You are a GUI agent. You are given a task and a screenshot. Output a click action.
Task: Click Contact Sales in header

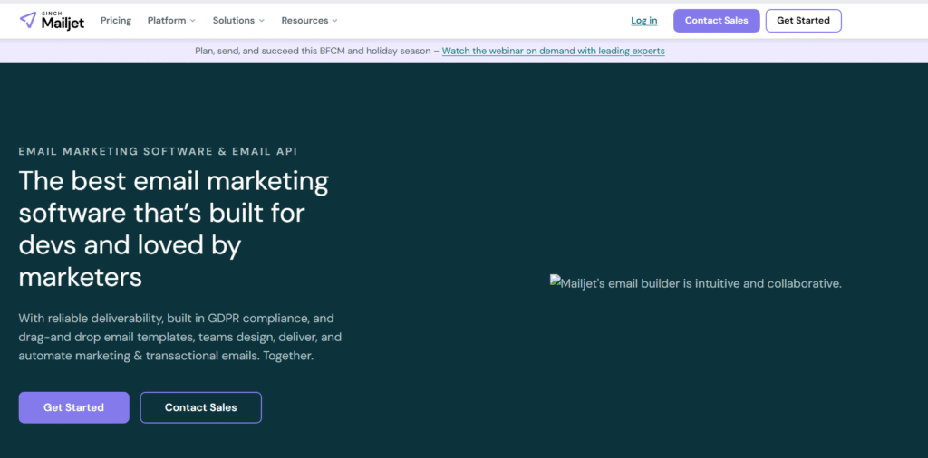(x=717, y=21)
